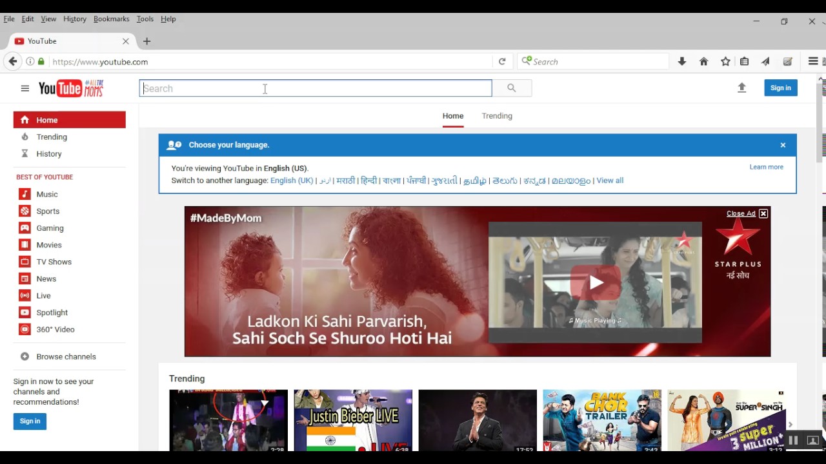Open the Bank Chor Trailer thumbnail

pos(602,420)
